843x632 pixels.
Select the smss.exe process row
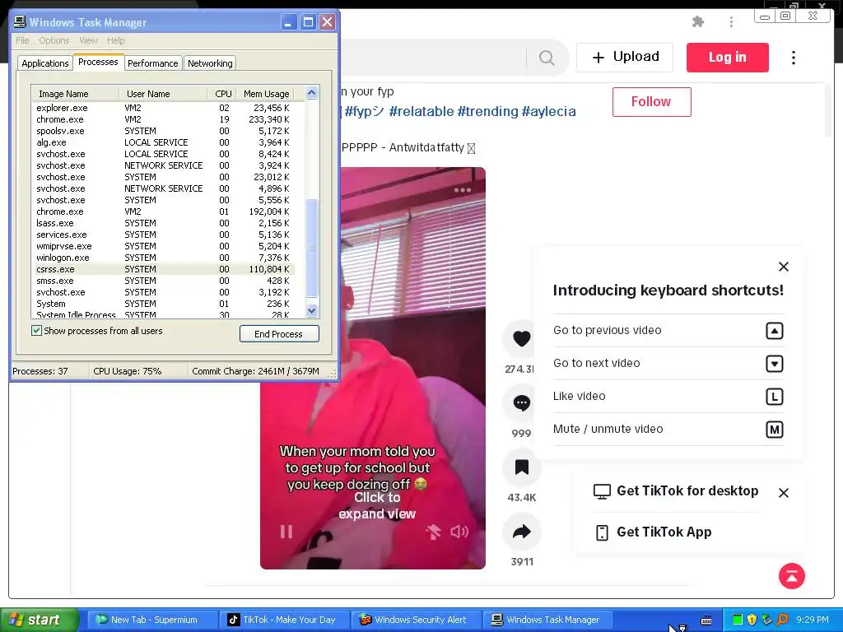[164, 281]
